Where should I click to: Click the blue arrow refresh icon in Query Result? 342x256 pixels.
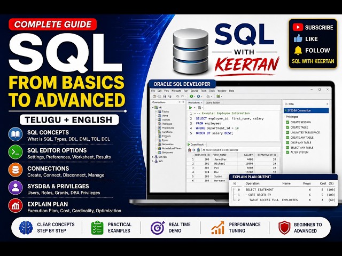coord(193,150)
